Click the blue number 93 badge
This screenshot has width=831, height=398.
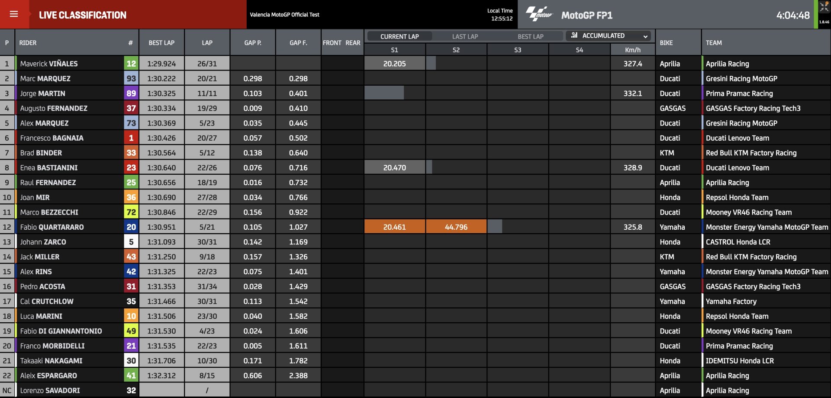[x=131, y=78]
